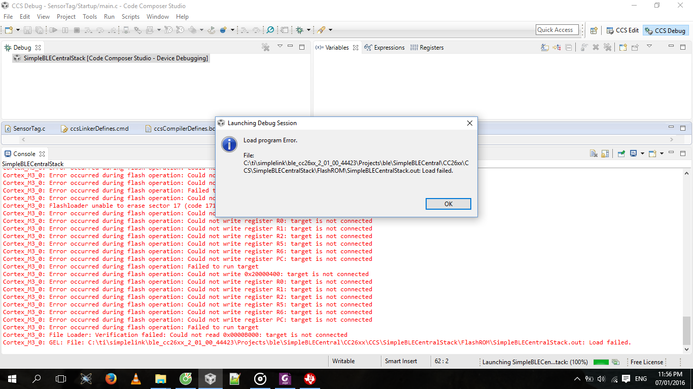This screenshot has width=693, height=389.
Task: Click the Suspend debug toolbar icon
Action: coord(65,30)
